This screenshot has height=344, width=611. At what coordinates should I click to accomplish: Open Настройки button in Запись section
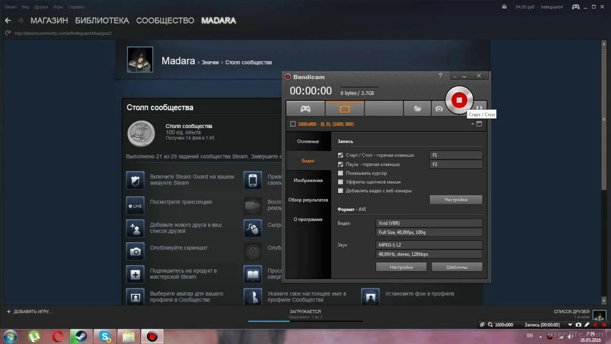click(x=456, y=200)
